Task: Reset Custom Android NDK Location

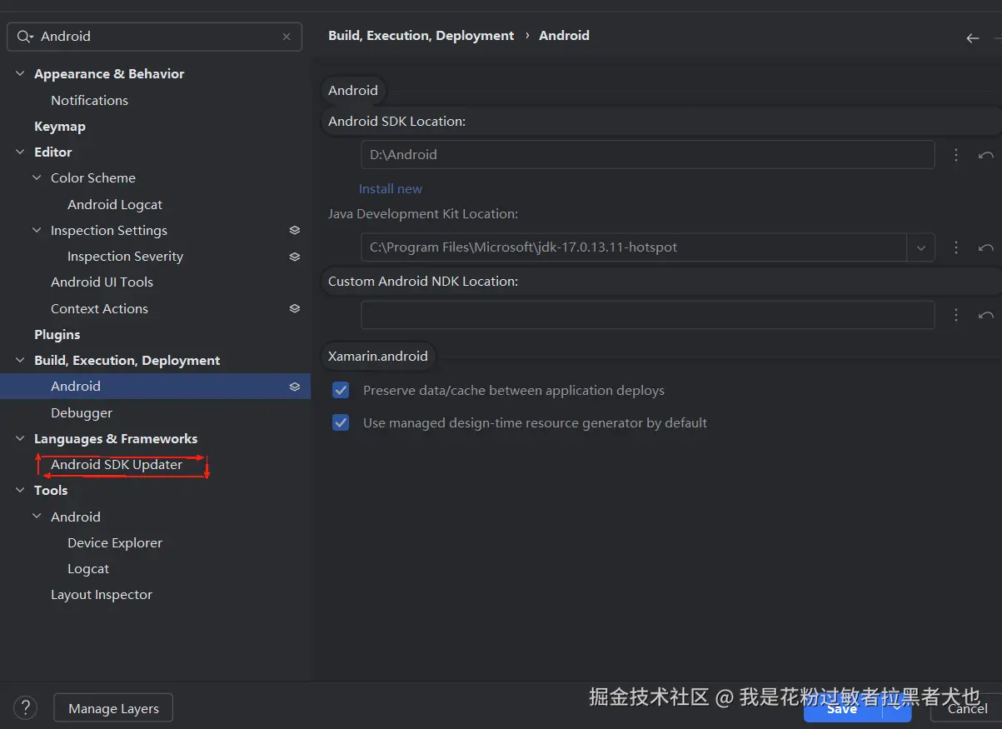Action: pos(986,315)
